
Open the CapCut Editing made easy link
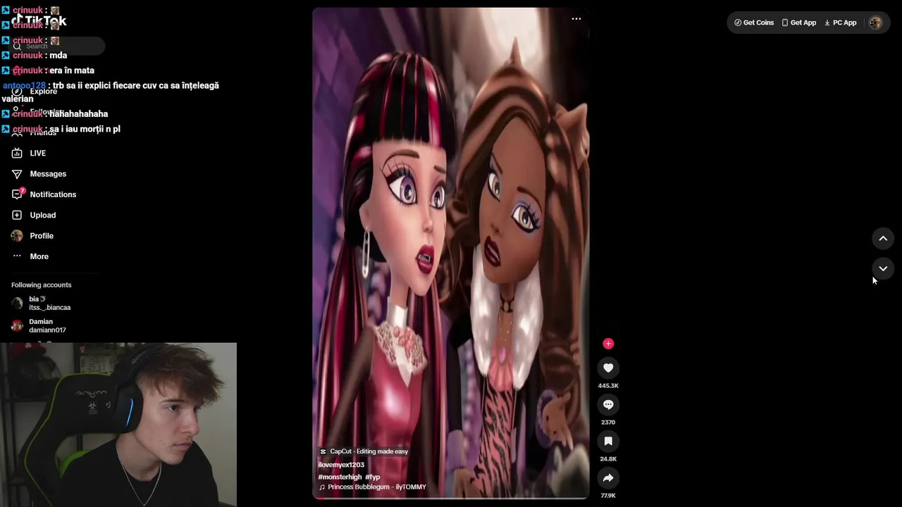[x=364, y=451]
